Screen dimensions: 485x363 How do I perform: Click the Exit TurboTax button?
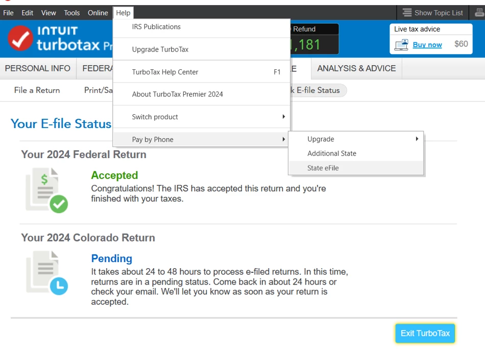pyautogui.click(x=425, y=333)
